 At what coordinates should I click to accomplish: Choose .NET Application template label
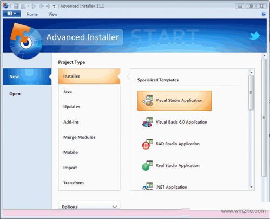(x=171, y=187)
